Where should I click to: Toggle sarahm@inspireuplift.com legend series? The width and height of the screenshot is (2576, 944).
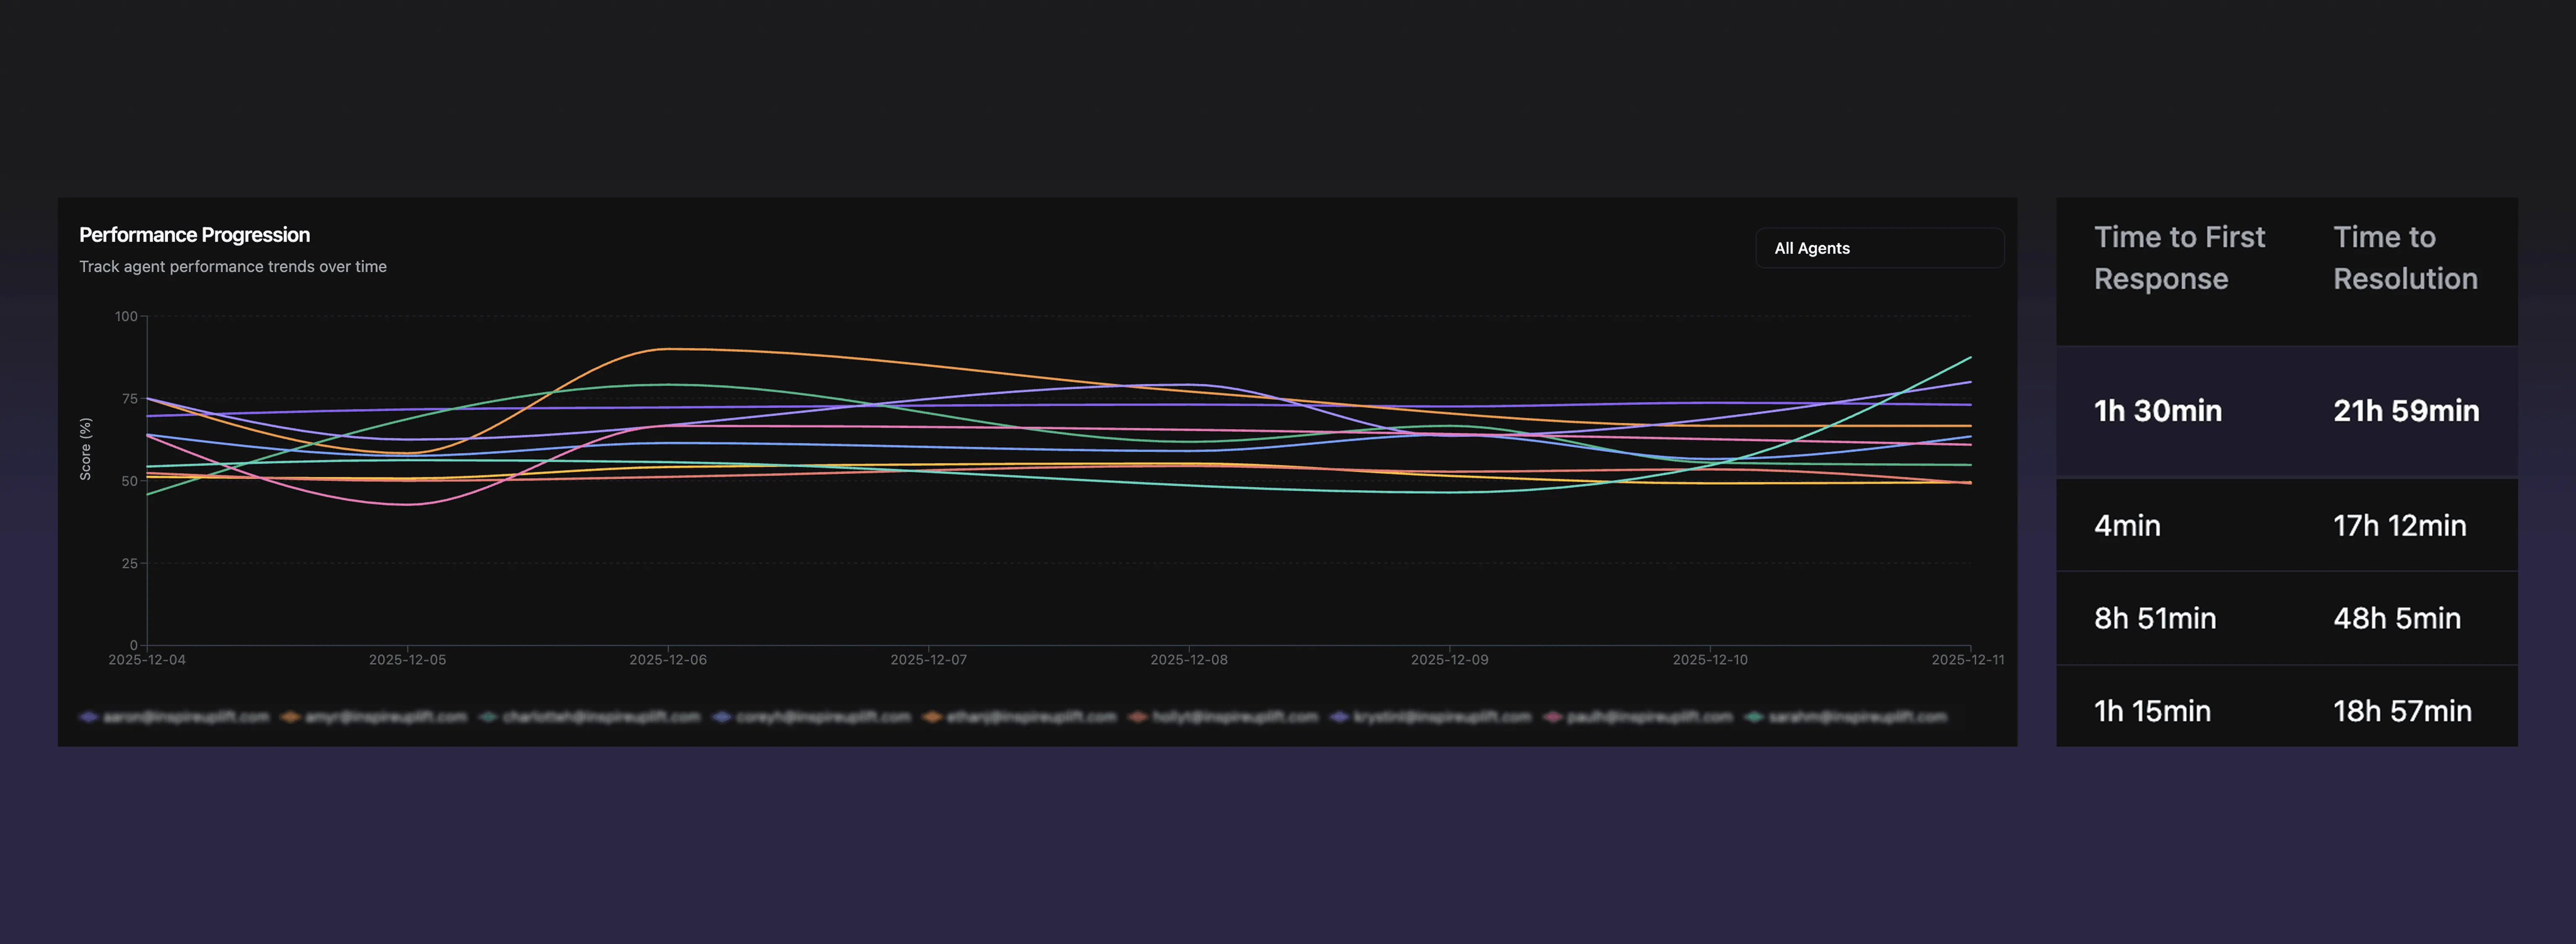point(1846,717)
